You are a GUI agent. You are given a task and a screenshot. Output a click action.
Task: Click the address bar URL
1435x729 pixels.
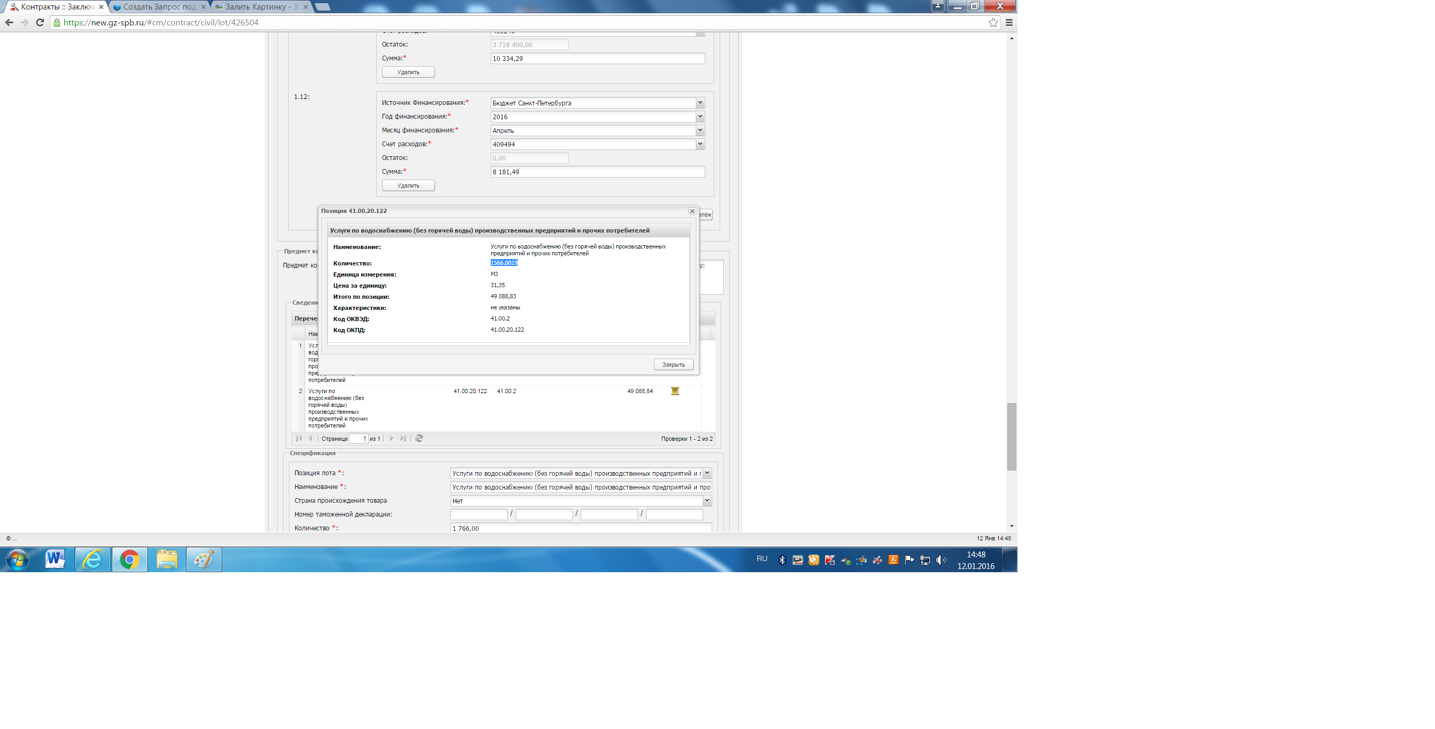click(x=161, y=22)
